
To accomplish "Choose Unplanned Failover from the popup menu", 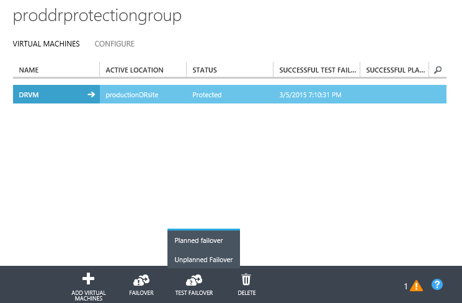I will point(203,260).
